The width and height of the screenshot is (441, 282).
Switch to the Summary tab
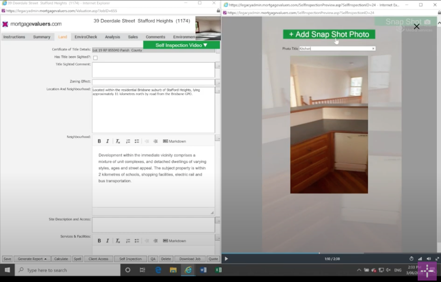(41, 37)
